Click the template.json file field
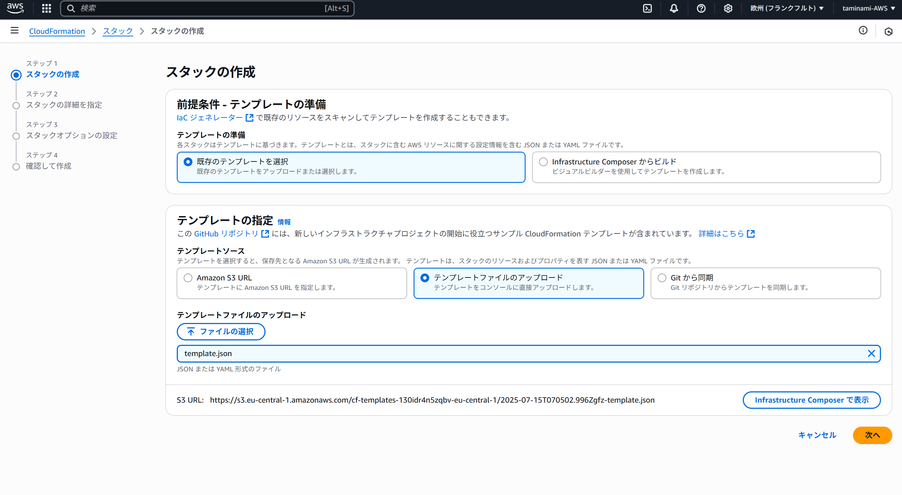Image resolution: width=902 pixels, height=495 pixels. point(529,354)
